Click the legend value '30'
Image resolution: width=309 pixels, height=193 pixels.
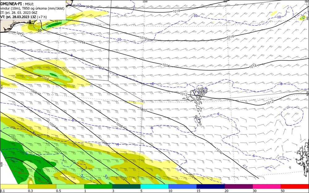[x=255, y=191]
